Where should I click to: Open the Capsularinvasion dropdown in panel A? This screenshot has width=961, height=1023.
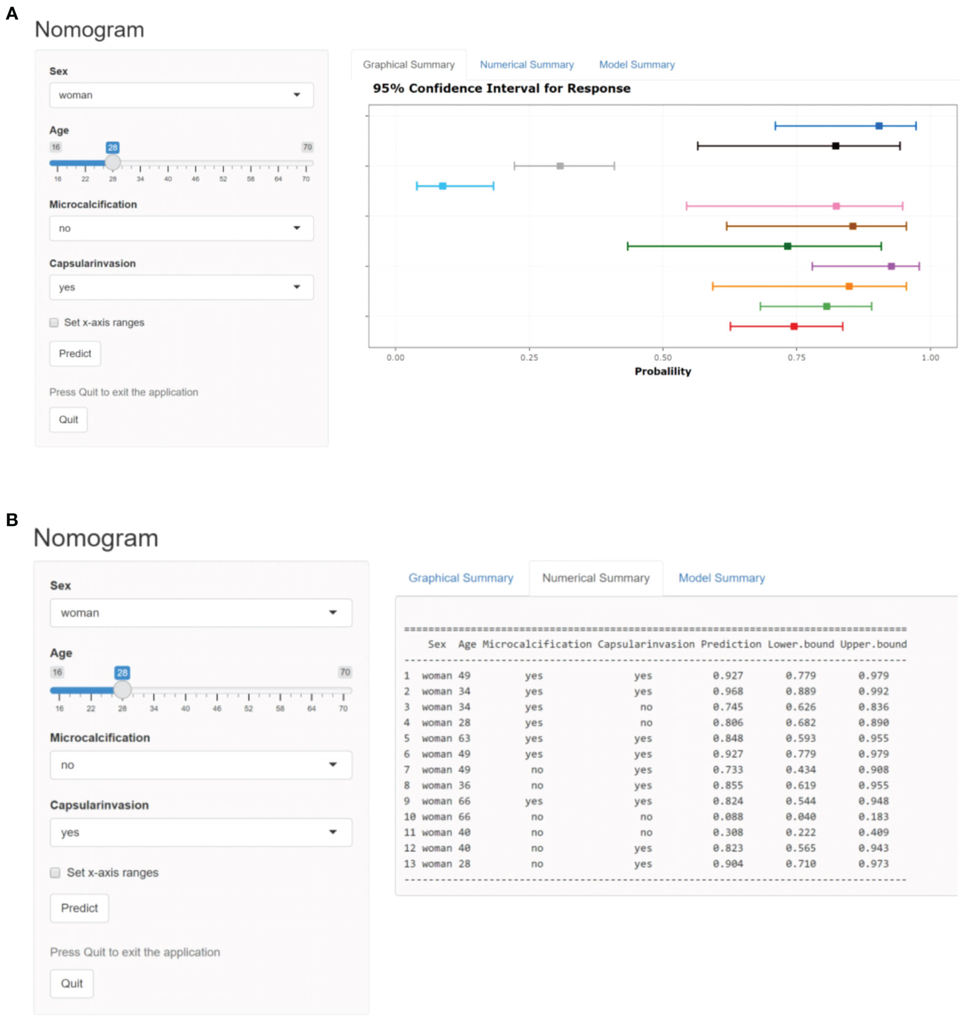point(181,287)
